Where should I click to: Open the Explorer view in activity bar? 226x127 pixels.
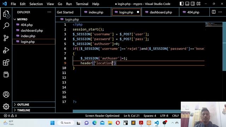(x=6, y=14)
